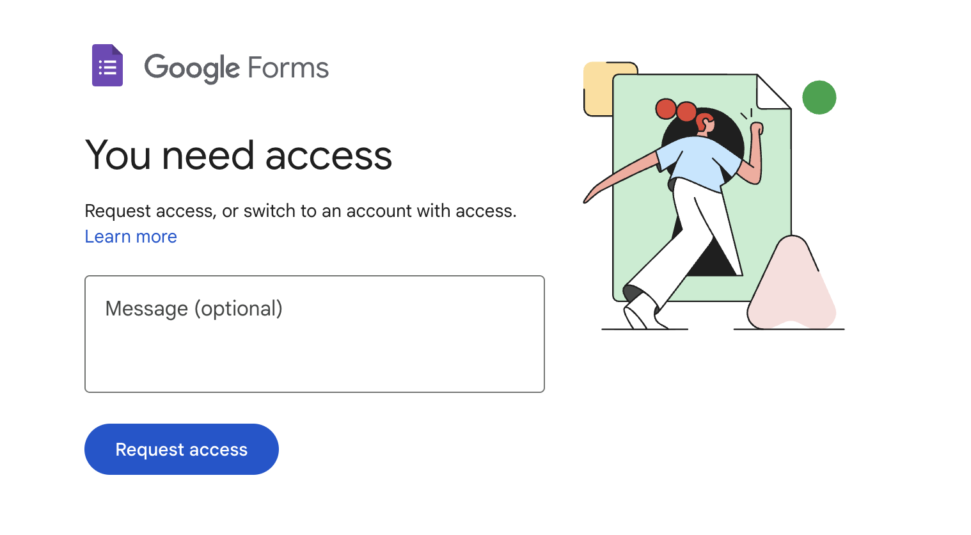This screenshot has width=971, height=535.
Task: Click the yellow square behind the document
Action: 598,90
